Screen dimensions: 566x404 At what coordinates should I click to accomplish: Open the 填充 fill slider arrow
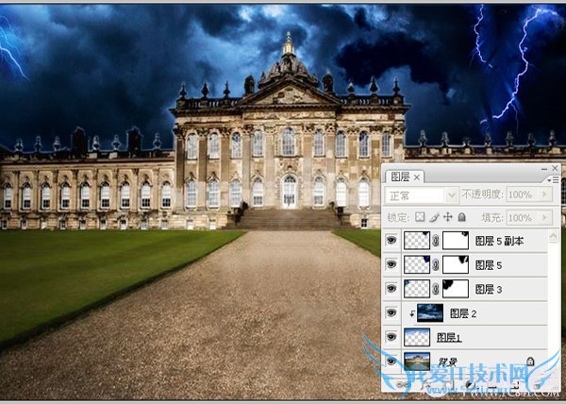(x=544, y=217)
